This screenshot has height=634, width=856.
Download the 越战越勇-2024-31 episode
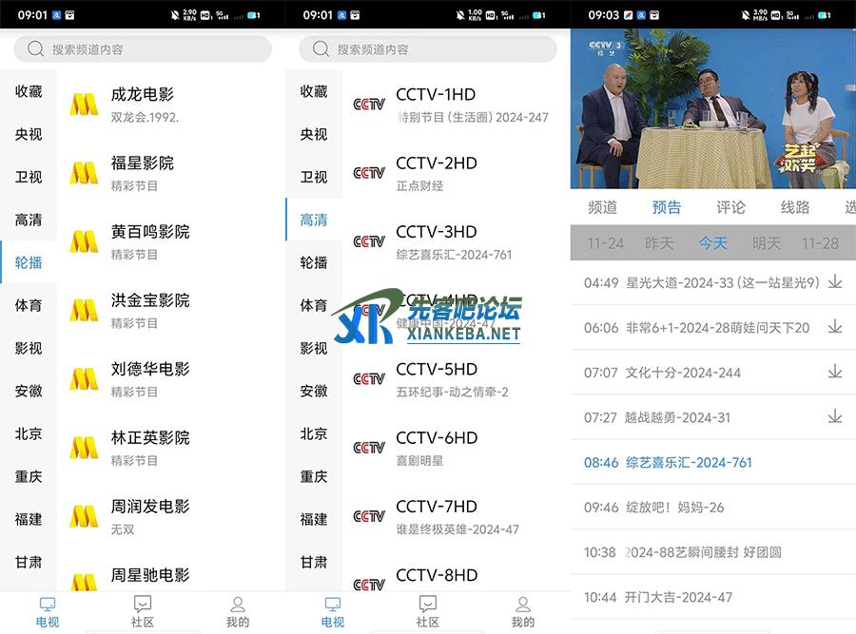click(835, 416)
